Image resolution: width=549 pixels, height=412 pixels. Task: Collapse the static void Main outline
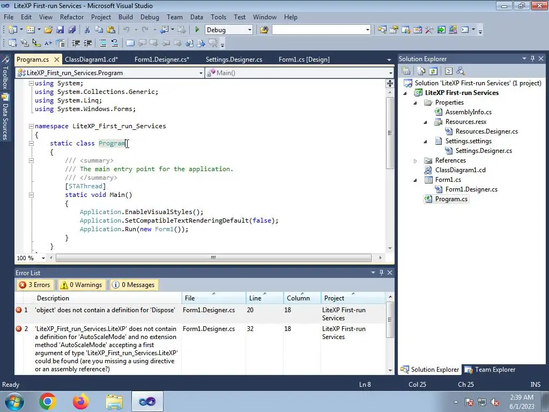click(31, 195)
